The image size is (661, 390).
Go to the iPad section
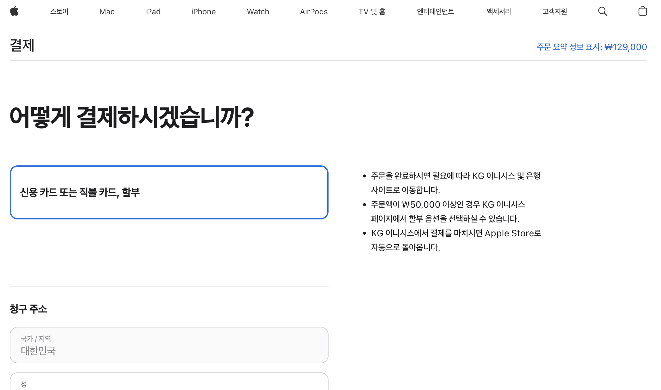tap(153, 11)
